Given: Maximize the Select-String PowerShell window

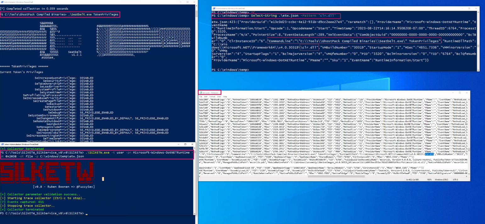Looking at the screenshot, I should tap(469, 8).
